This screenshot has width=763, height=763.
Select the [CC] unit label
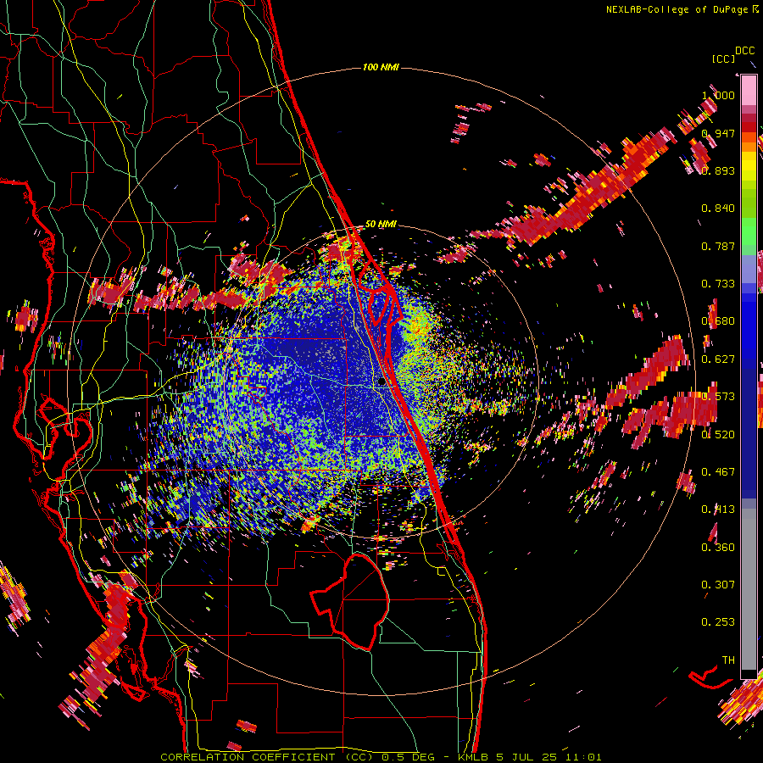(723, 58)
